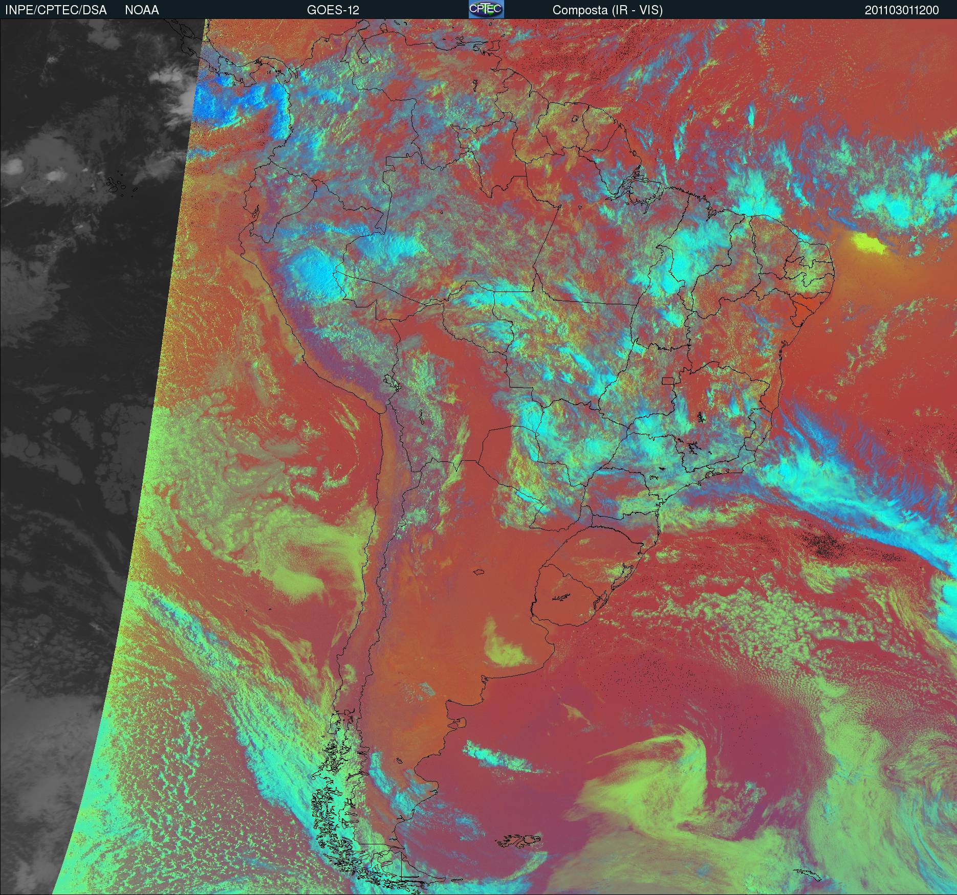Select the NOAA label in header
The width and height of the screenshot is (957, 895).
142,10
